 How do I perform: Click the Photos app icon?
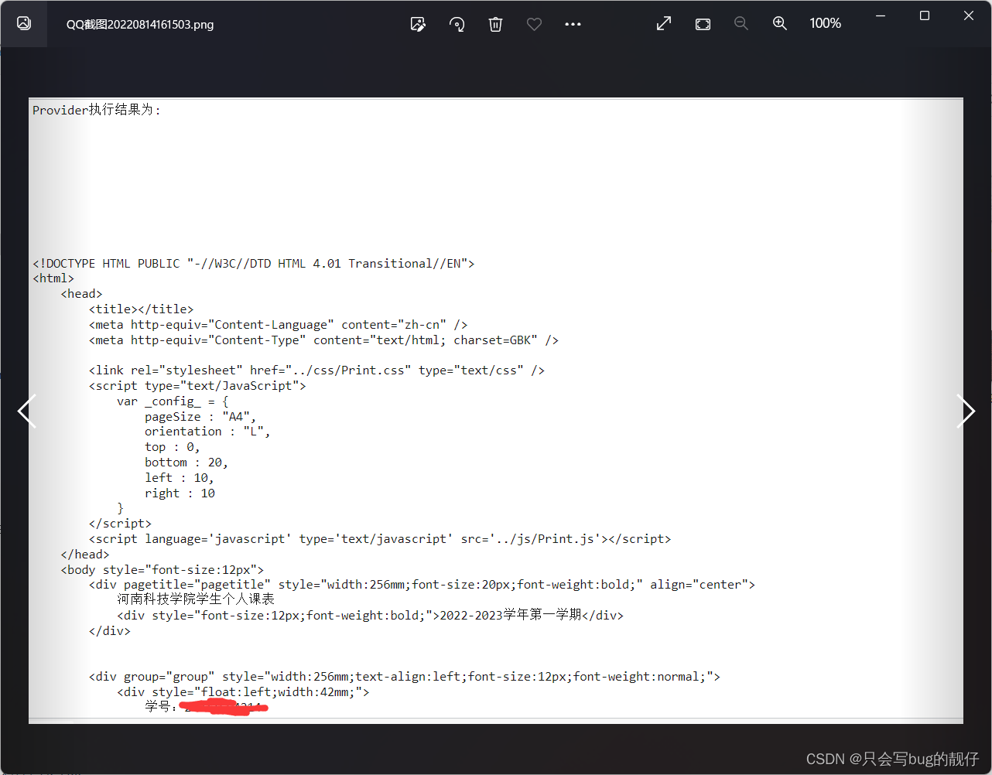[24, 23]
